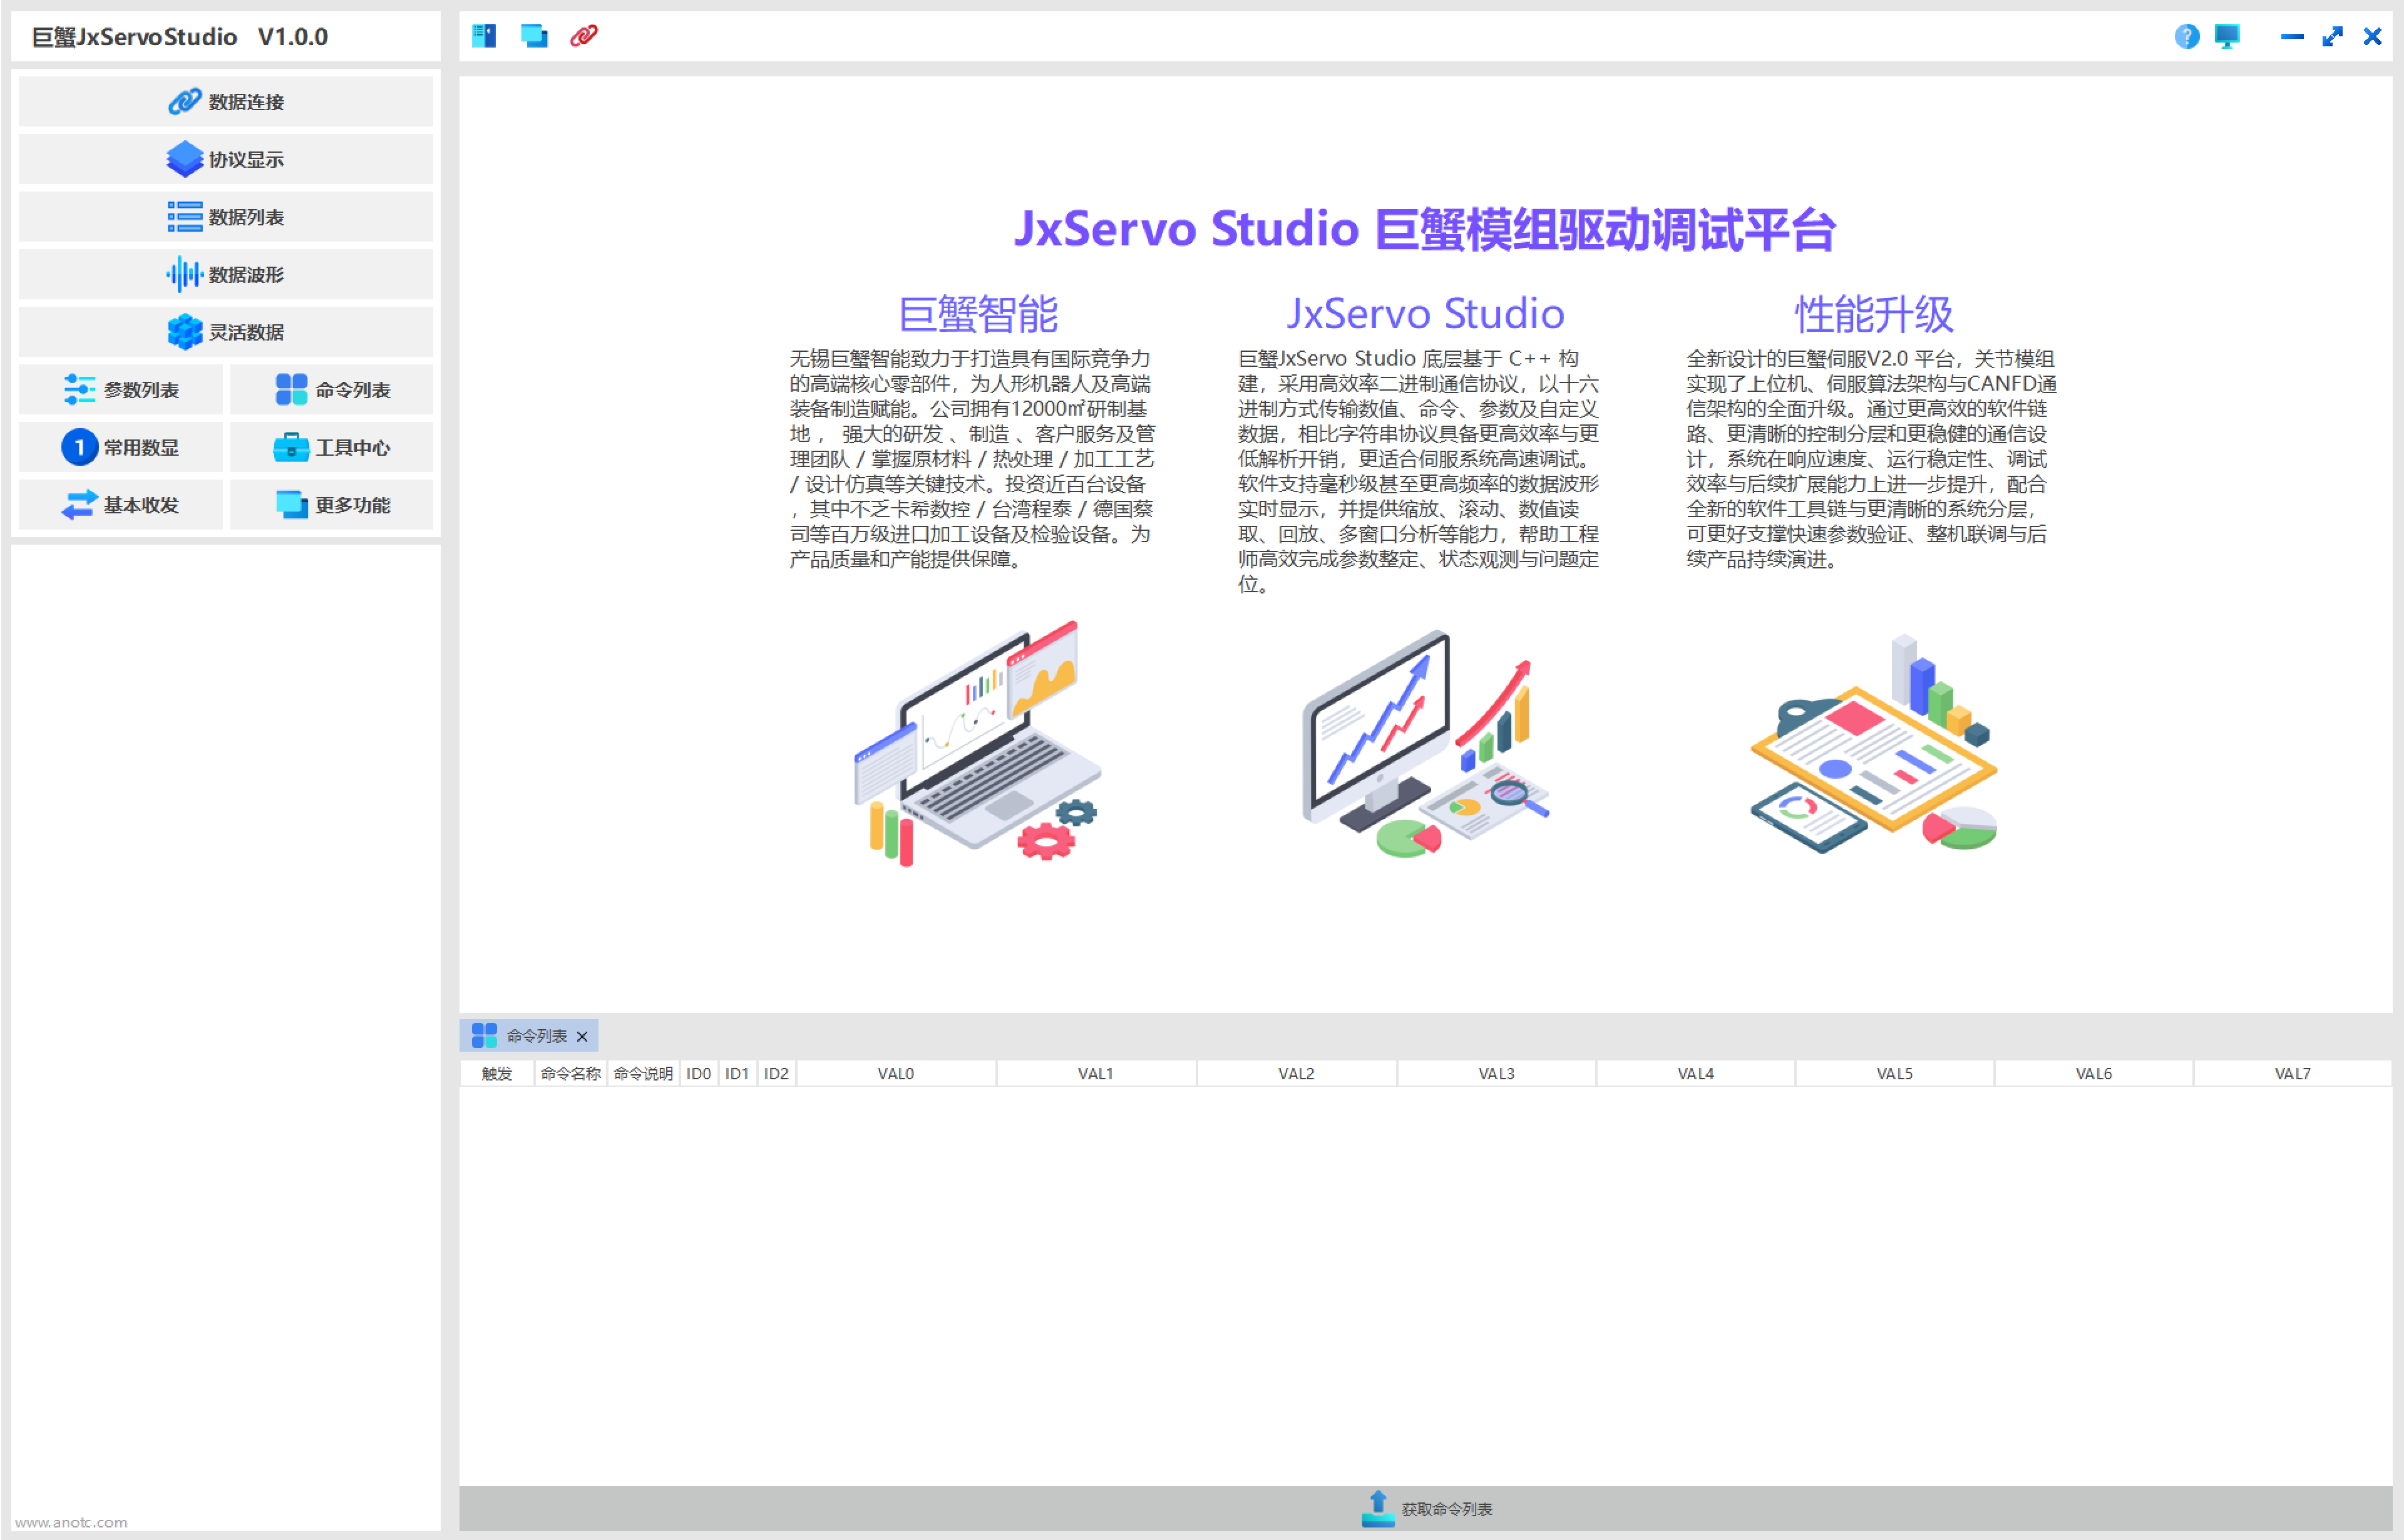Viewport: 2404px width, 1540px height.
Task: Select the 数据波形 waveform view
Action: 225,274
